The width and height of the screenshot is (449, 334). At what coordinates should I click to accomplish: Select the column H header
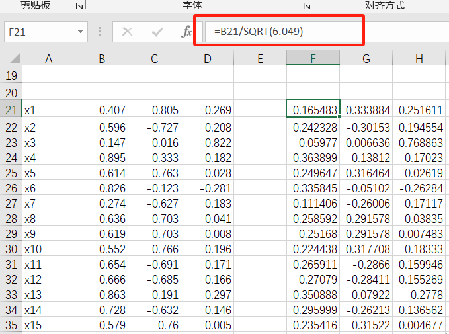click(419, 60)
